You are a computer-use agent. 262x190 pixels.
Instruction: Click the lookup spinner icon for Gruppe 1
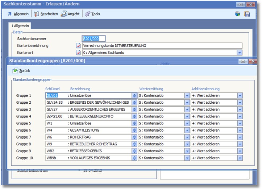(x=134, y=95)
